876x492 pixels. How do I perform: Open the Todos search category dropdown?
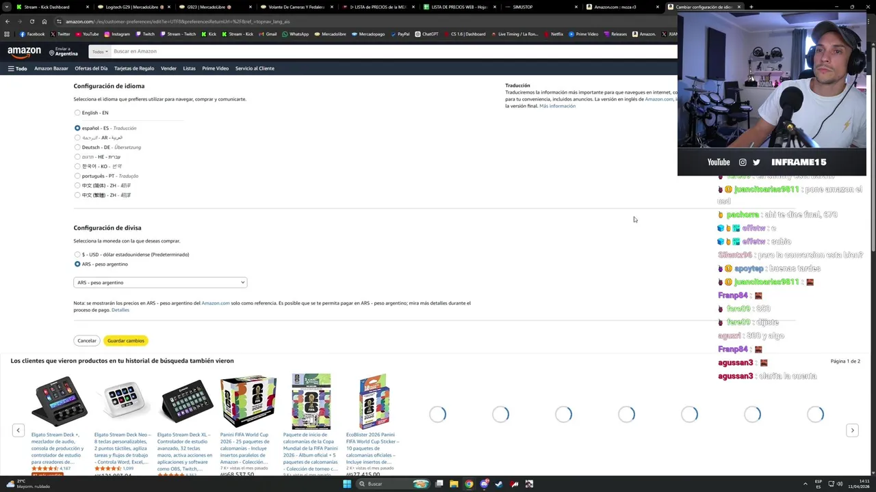point(100,51)
